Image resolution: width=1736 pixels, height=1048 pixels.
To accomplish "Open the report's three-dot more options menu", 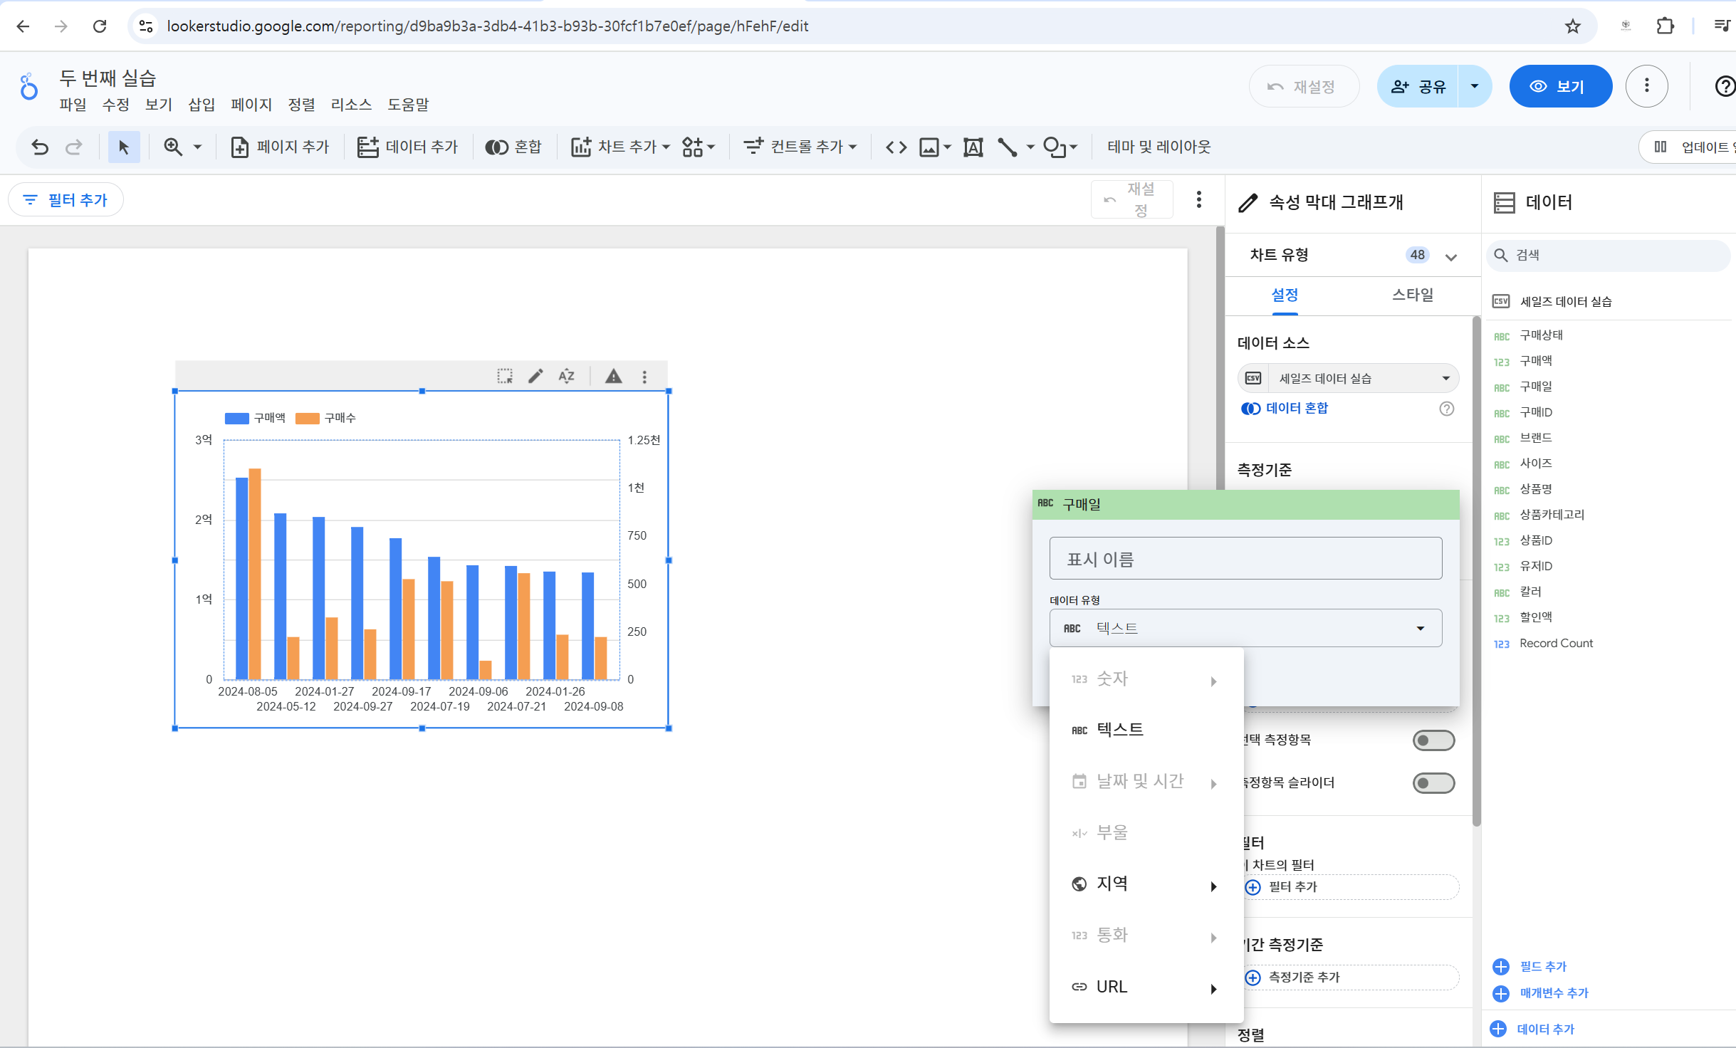I will pyautogui.click(x=1646, y=86).
